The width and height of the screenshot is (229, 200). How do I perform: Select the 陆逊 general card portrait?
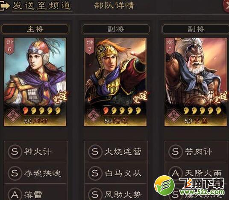coord(115,82)
